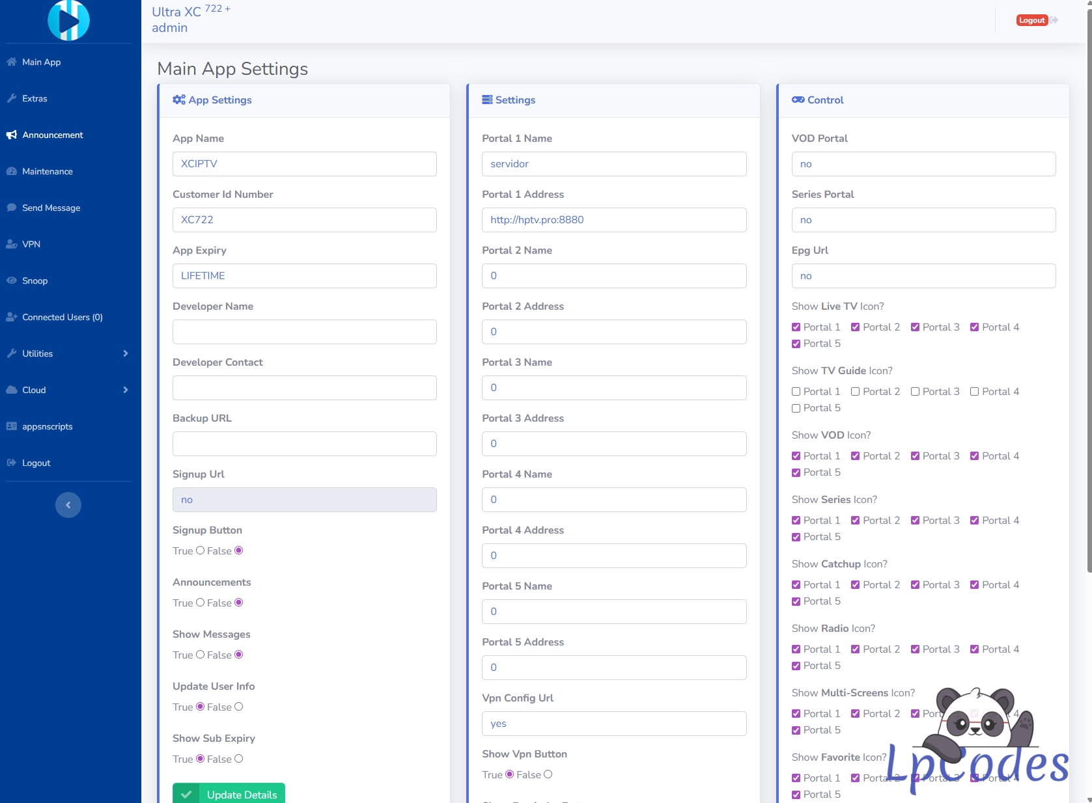Screen dimensions: 1092x803
Task: Click the appsnscripts card icon
Action: point(12,426)
